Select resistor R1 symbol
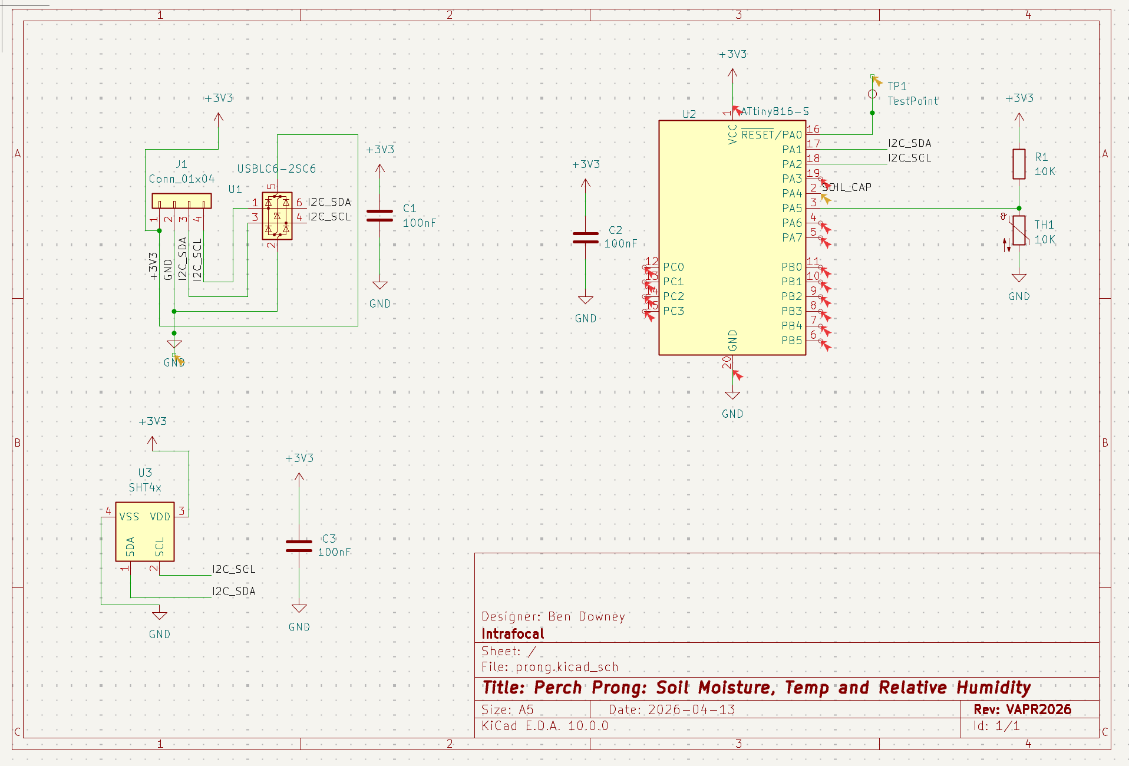The width and height of the screenshot is (1129, 766). click(x=1019, y=164)
